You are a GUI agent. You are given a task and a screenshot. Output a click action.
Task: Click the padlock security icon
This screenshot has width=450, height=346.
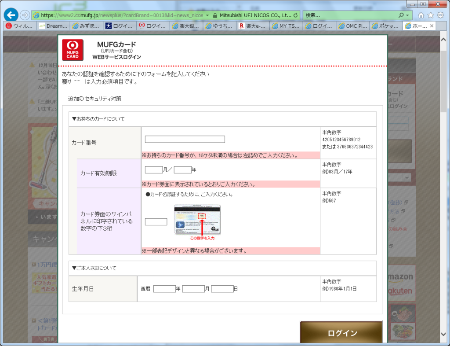(x=215, y=15)
